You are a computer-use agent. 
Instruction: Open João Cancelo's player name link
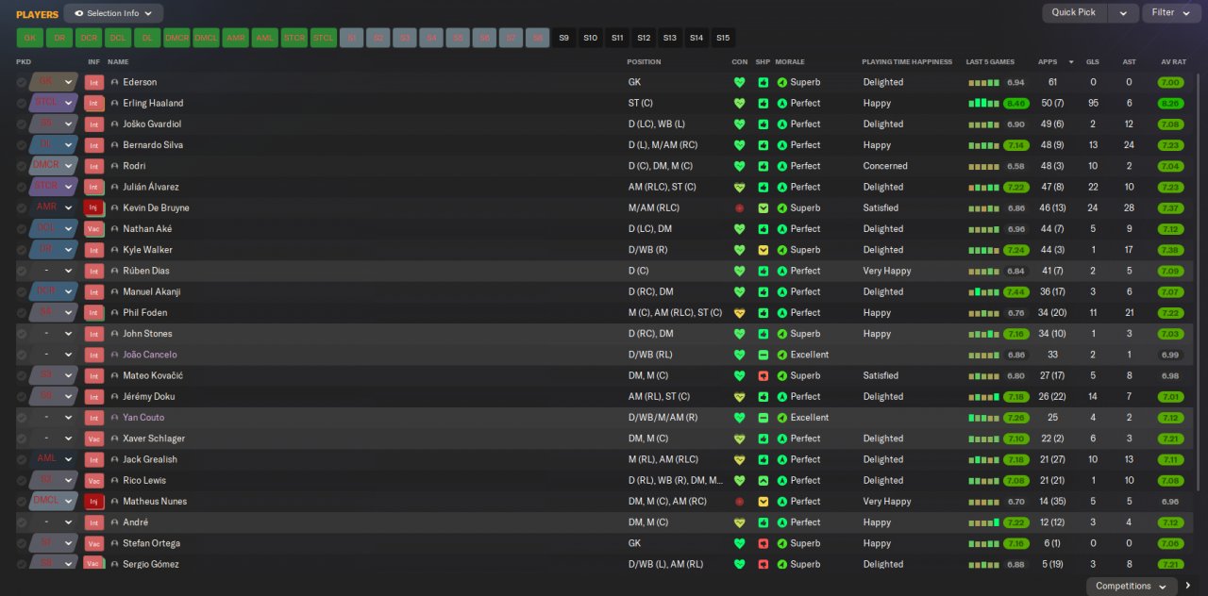coord(150,355)
